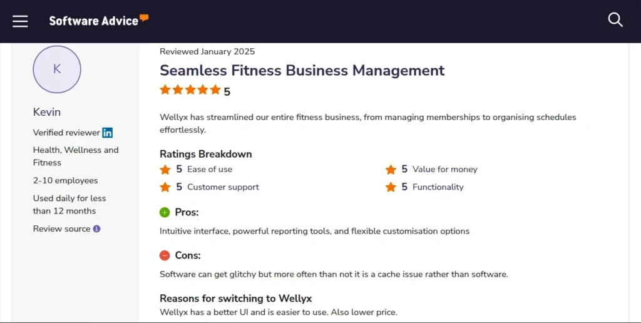Click the Review source label
This screenshot has width=641, height=323.
(61, 229)
